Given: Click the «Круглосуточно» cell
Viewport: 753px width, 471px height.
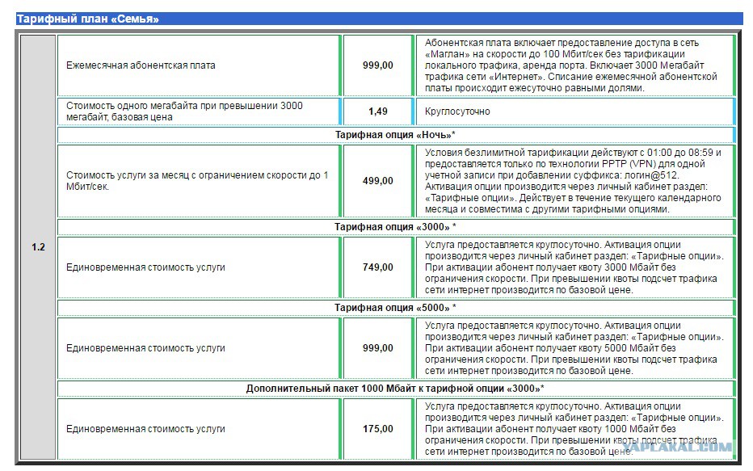Looking at the screenshot, I should (x=574, y=111).
